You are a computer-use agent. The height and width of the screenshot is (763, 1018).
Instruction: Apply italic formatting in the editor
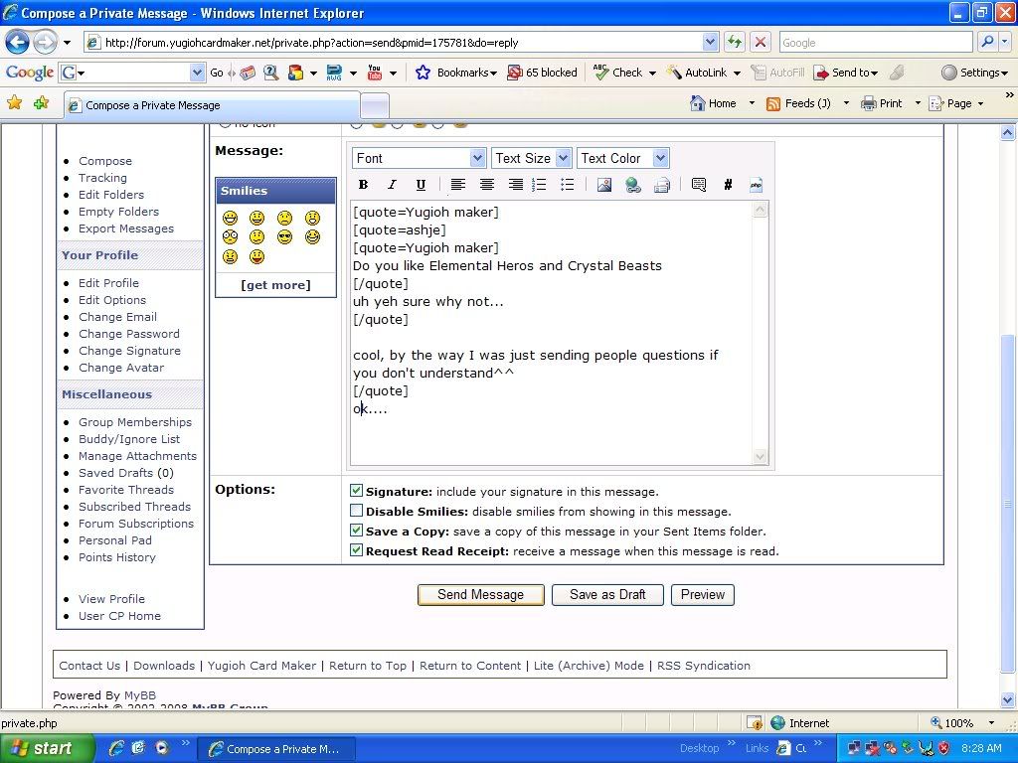[x=392, y=185]
